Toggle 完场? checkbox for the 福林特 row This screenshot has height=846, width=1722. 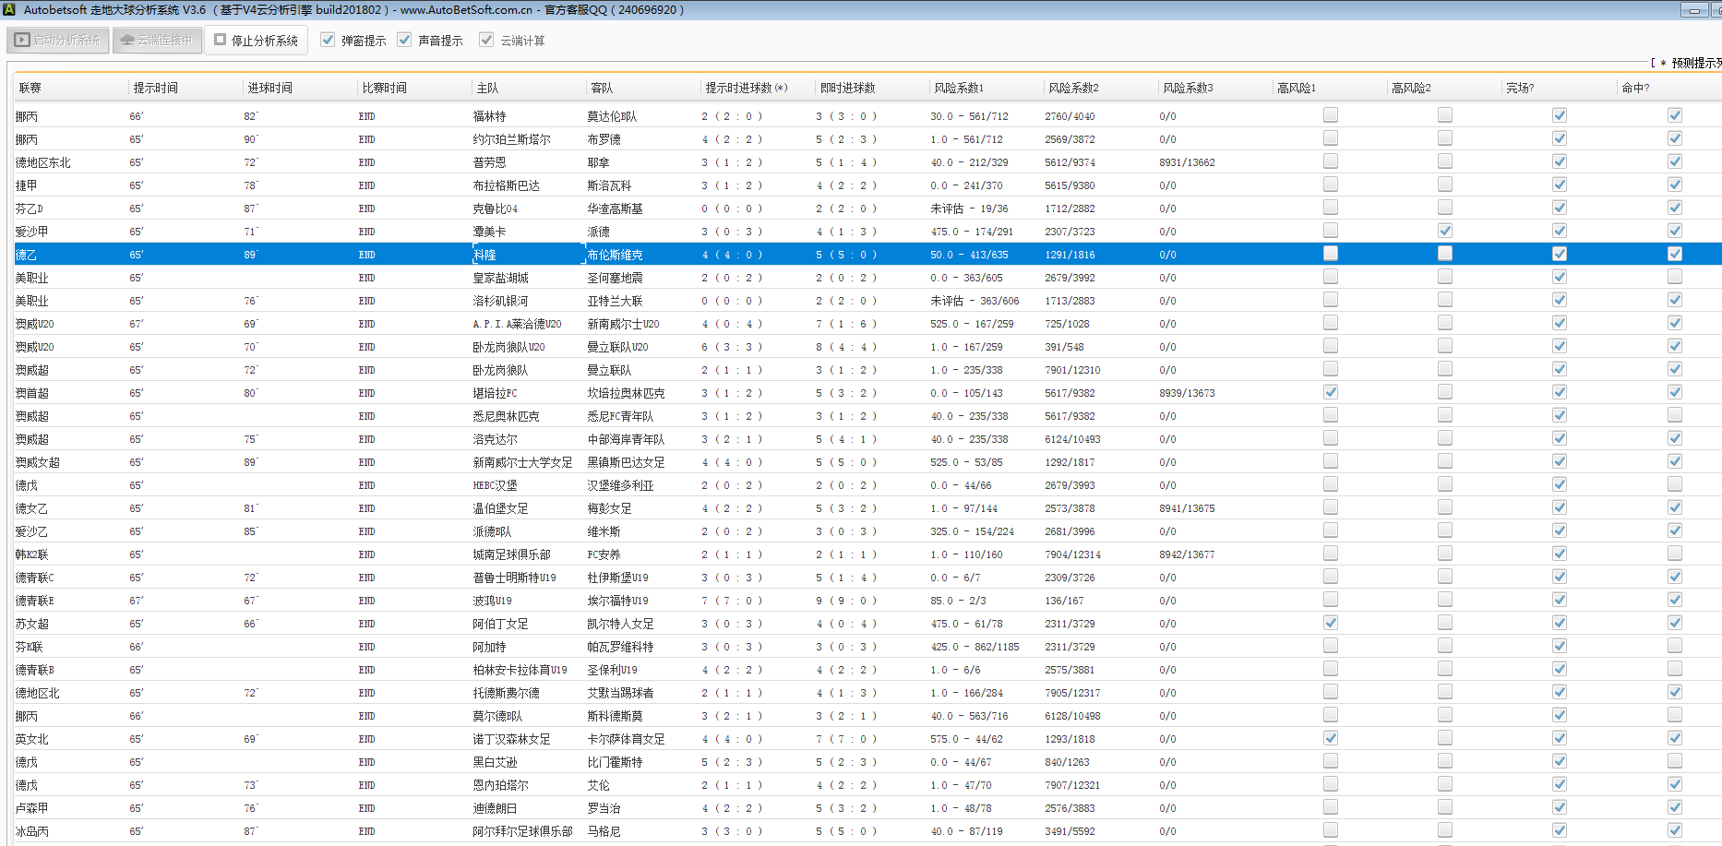[1559, 115]
